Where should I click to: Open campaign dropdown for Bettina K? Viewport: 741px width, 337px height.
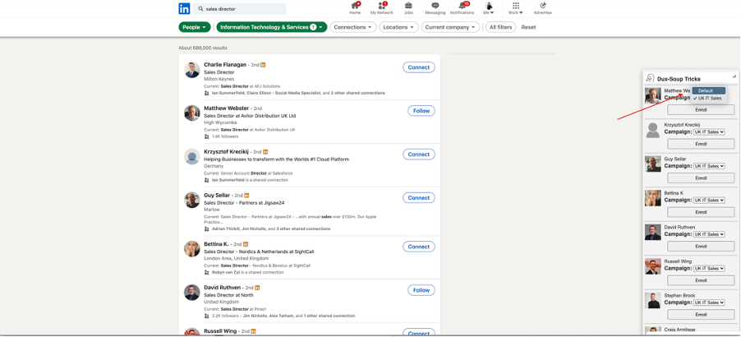(x=709, y=201)
